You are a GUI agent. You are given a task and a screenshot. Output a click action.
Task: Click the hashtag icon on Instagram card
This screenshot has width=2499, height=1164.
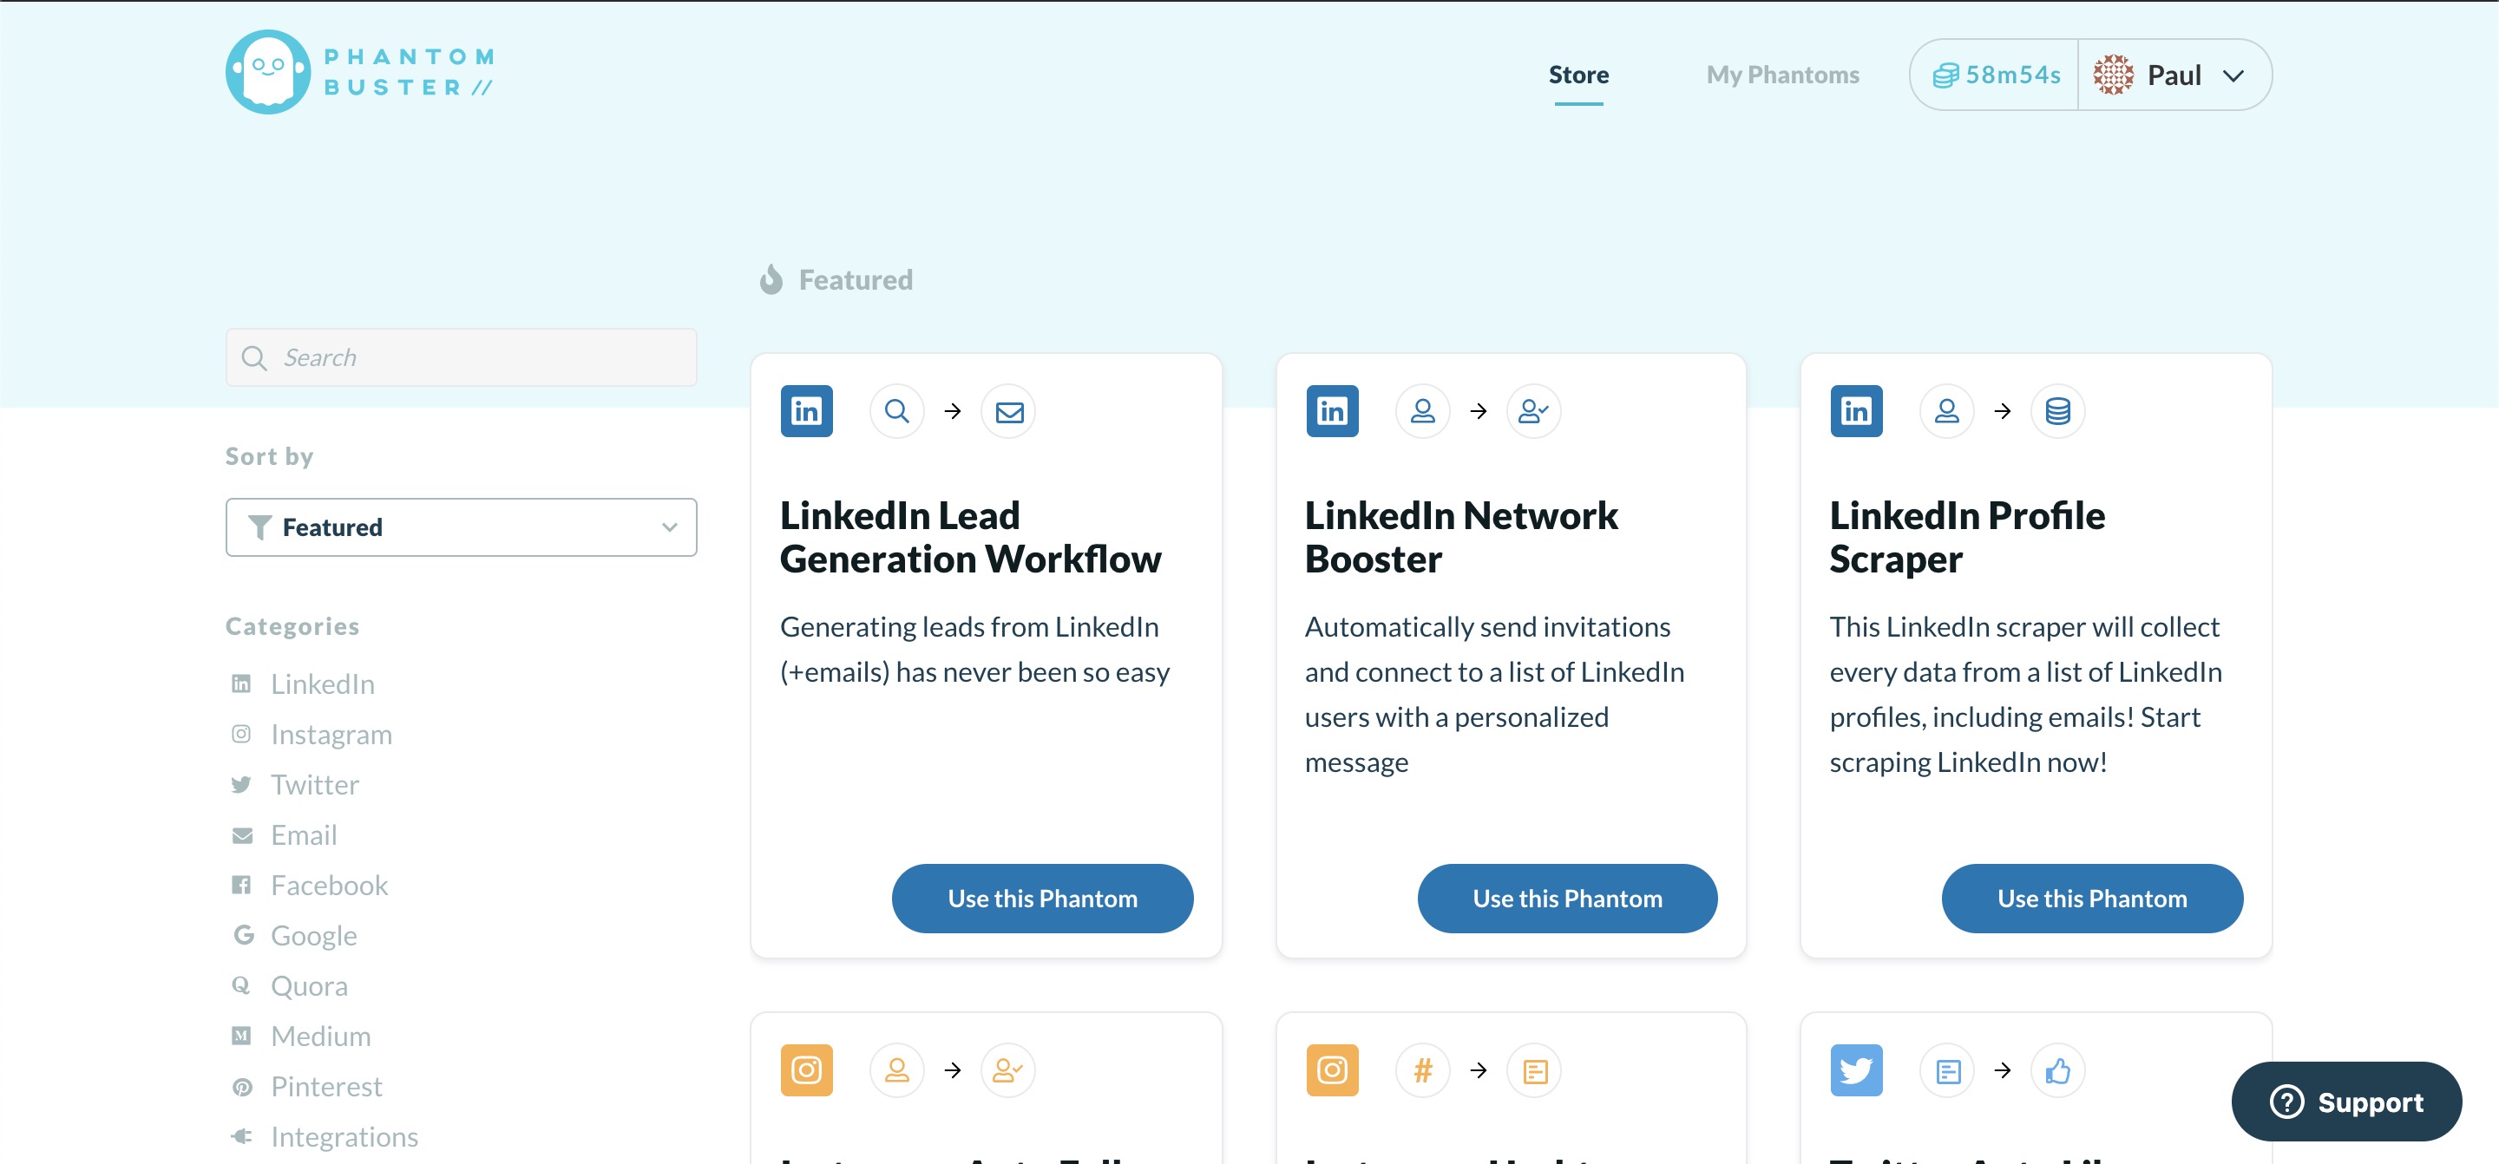(x=1422, y=1070)
